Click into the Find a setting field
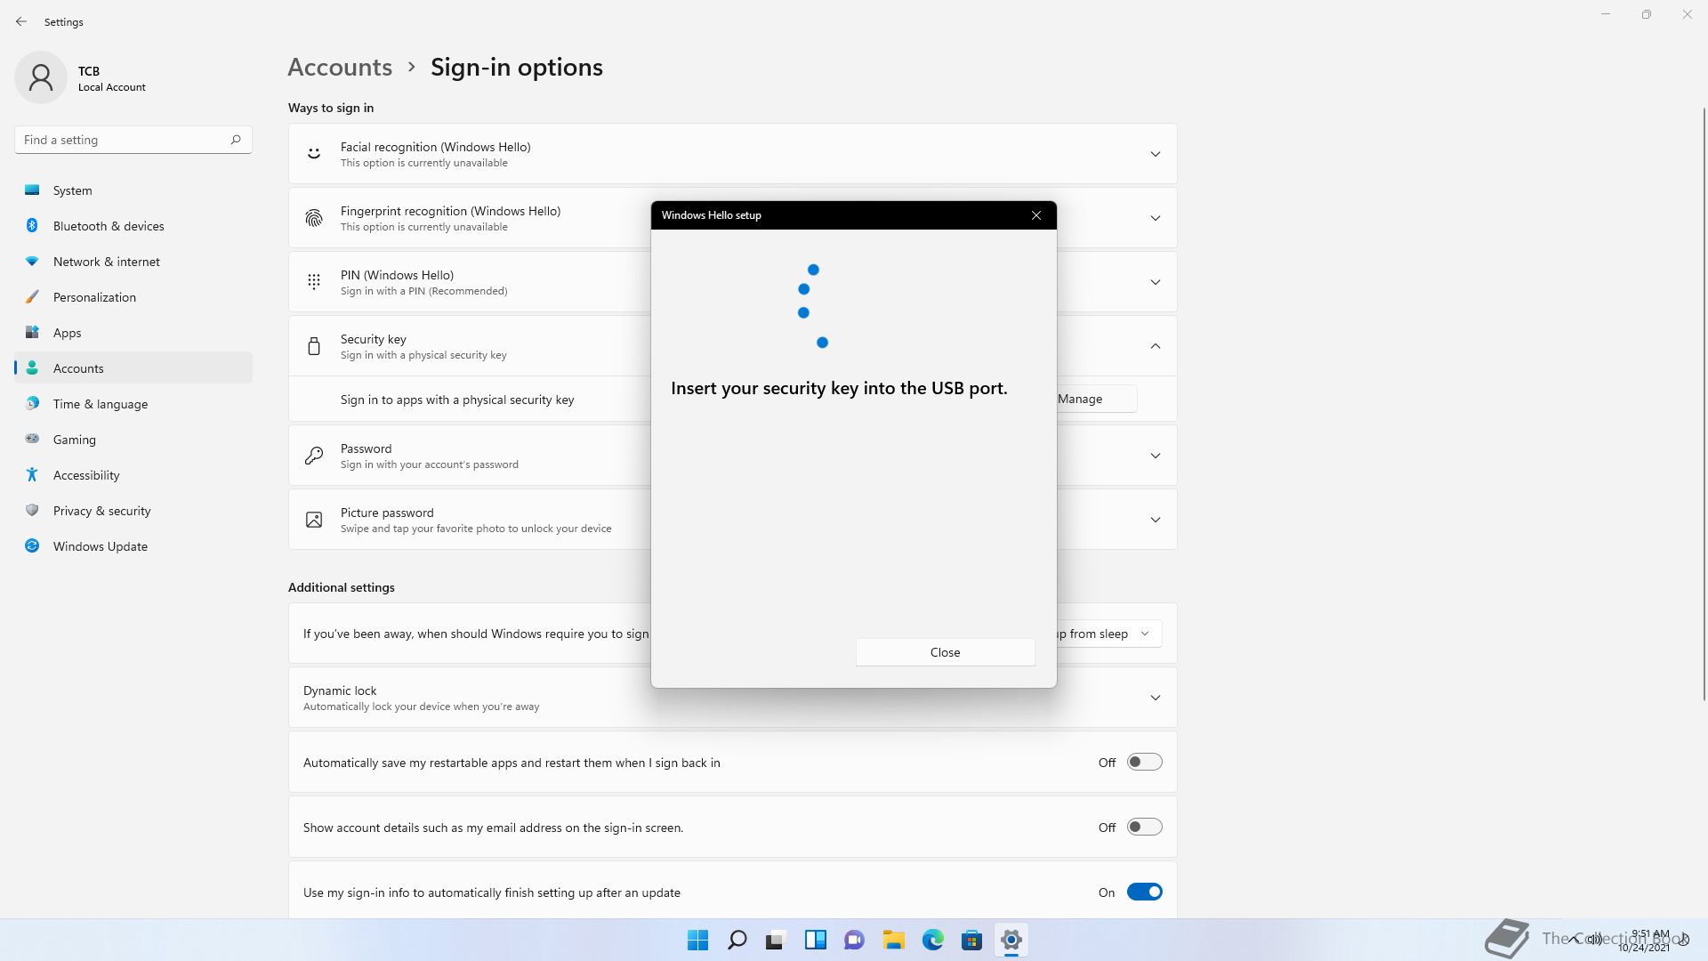1708x961 pixels. [133, 140]
